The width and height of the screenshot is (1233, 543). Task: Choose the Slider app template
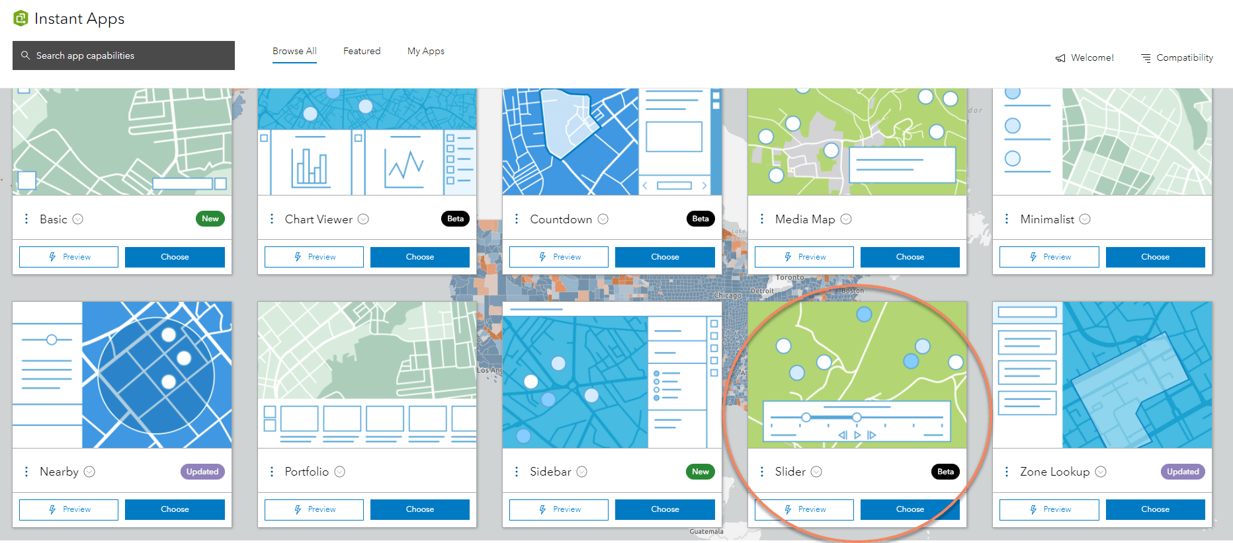click(x=910, y=509)
